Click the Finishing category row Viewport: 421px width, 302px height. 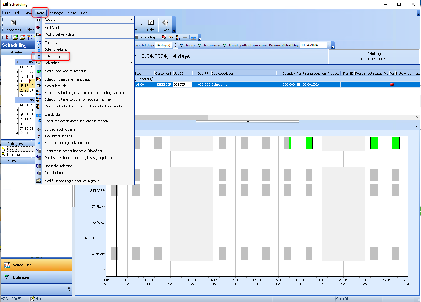(18, 154)
